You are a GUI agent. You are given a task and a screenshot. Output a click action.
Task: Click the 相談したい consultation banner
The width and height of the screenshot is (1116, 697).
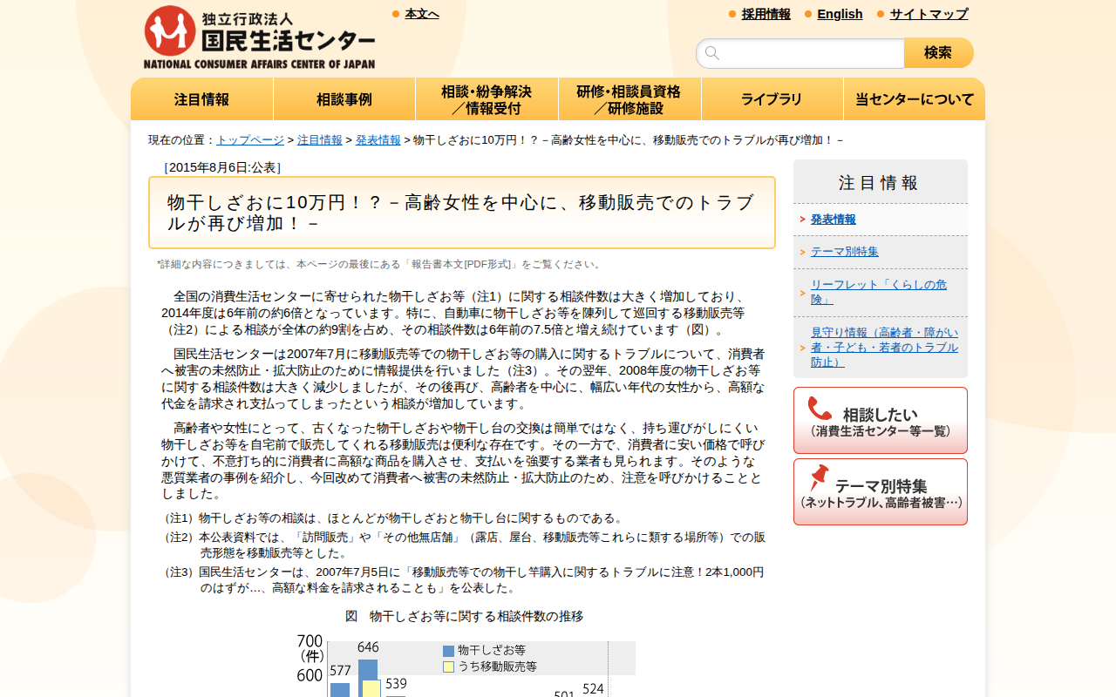pos(881,420)
